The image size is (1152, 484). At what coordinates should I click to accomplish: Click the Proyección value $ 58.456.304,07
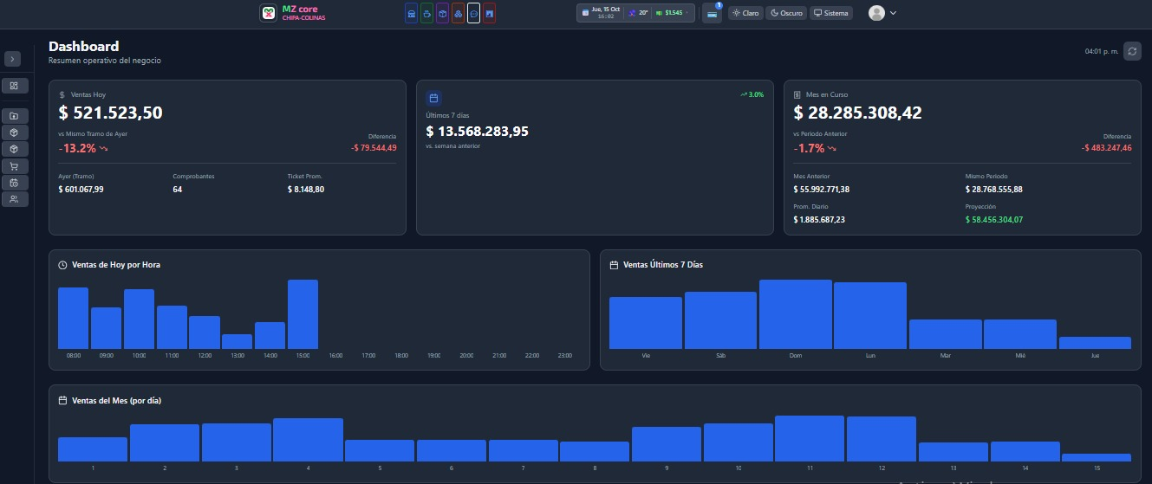(994, 220)
